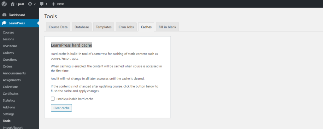323x129 pixels.
Task: Click the LearnPress hard cache heading
Action: (x=71, y=45)
